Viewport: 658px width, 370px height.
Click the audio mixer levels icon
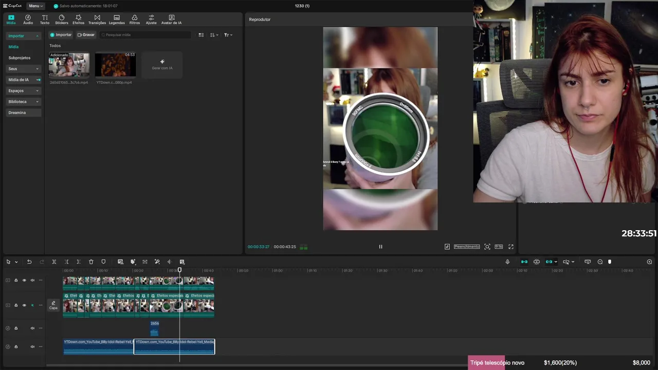pyautogui.click(x=145, y=262)
